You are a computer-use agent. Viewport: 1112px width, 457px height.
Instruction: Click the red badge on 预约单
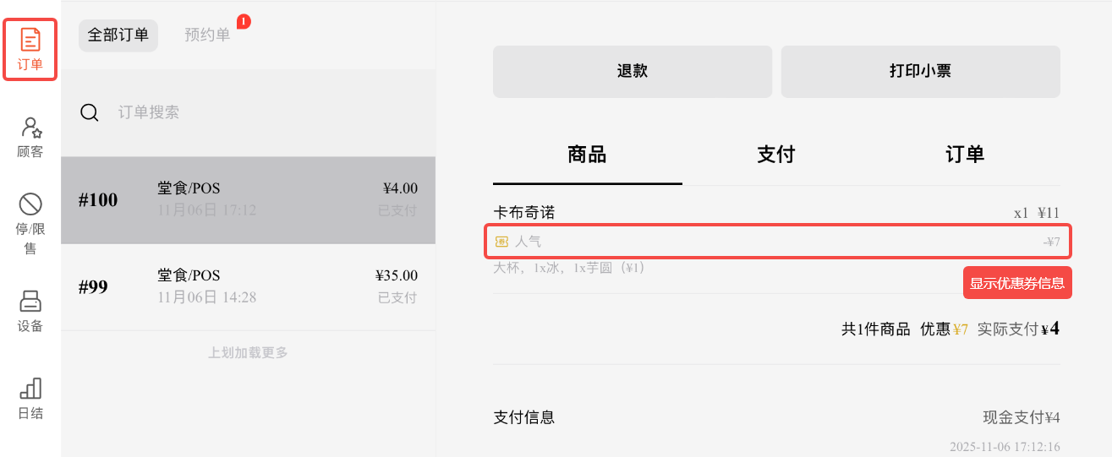click(244, 21)
